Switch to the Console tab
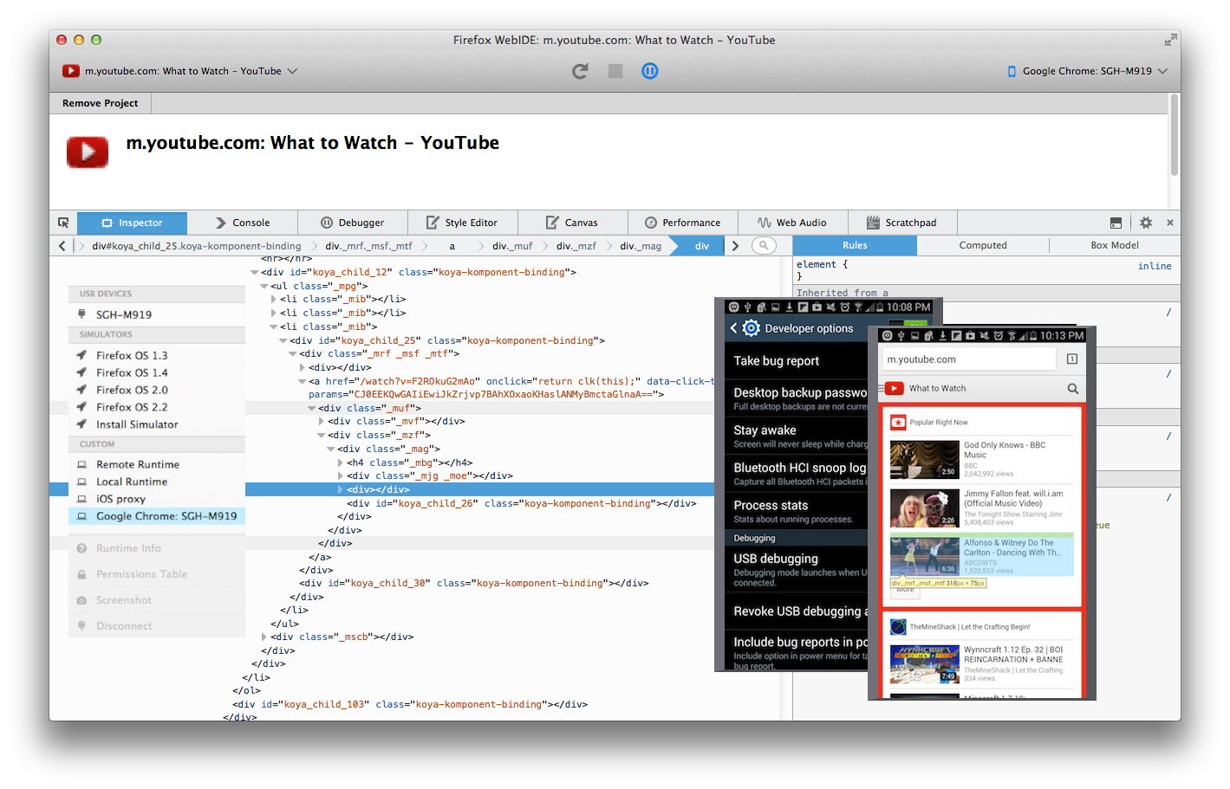The image size is (1230, 789). 243,223
